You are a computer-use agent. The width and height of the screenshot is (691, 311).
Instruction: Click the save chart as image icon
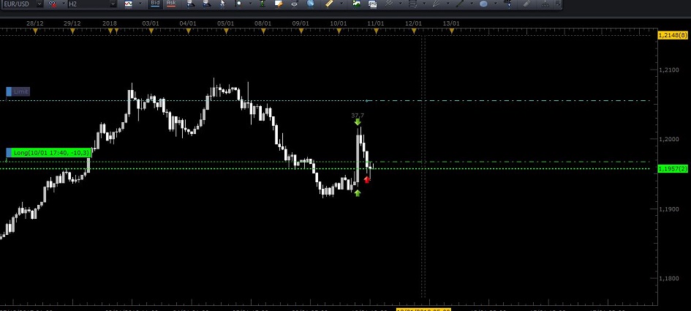coord(357,4)
